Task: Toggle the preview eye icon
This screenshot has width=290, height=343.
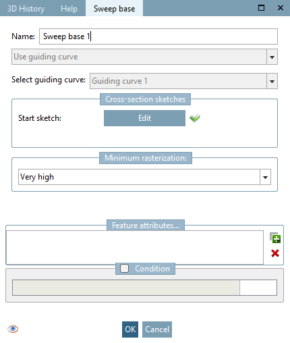Action: 13,329
